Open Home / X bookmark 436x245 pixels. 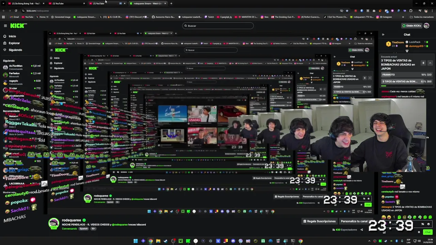(42, 17)
